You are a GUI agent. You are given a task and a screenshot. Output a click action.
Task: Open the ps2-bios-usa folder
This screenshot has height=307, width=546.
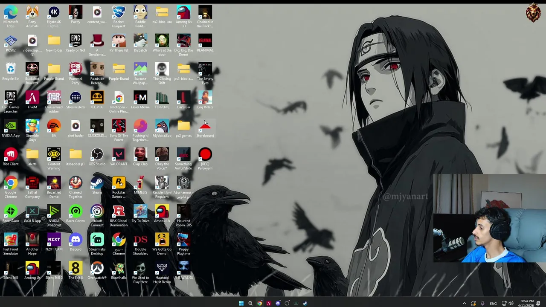coord(162,15)
